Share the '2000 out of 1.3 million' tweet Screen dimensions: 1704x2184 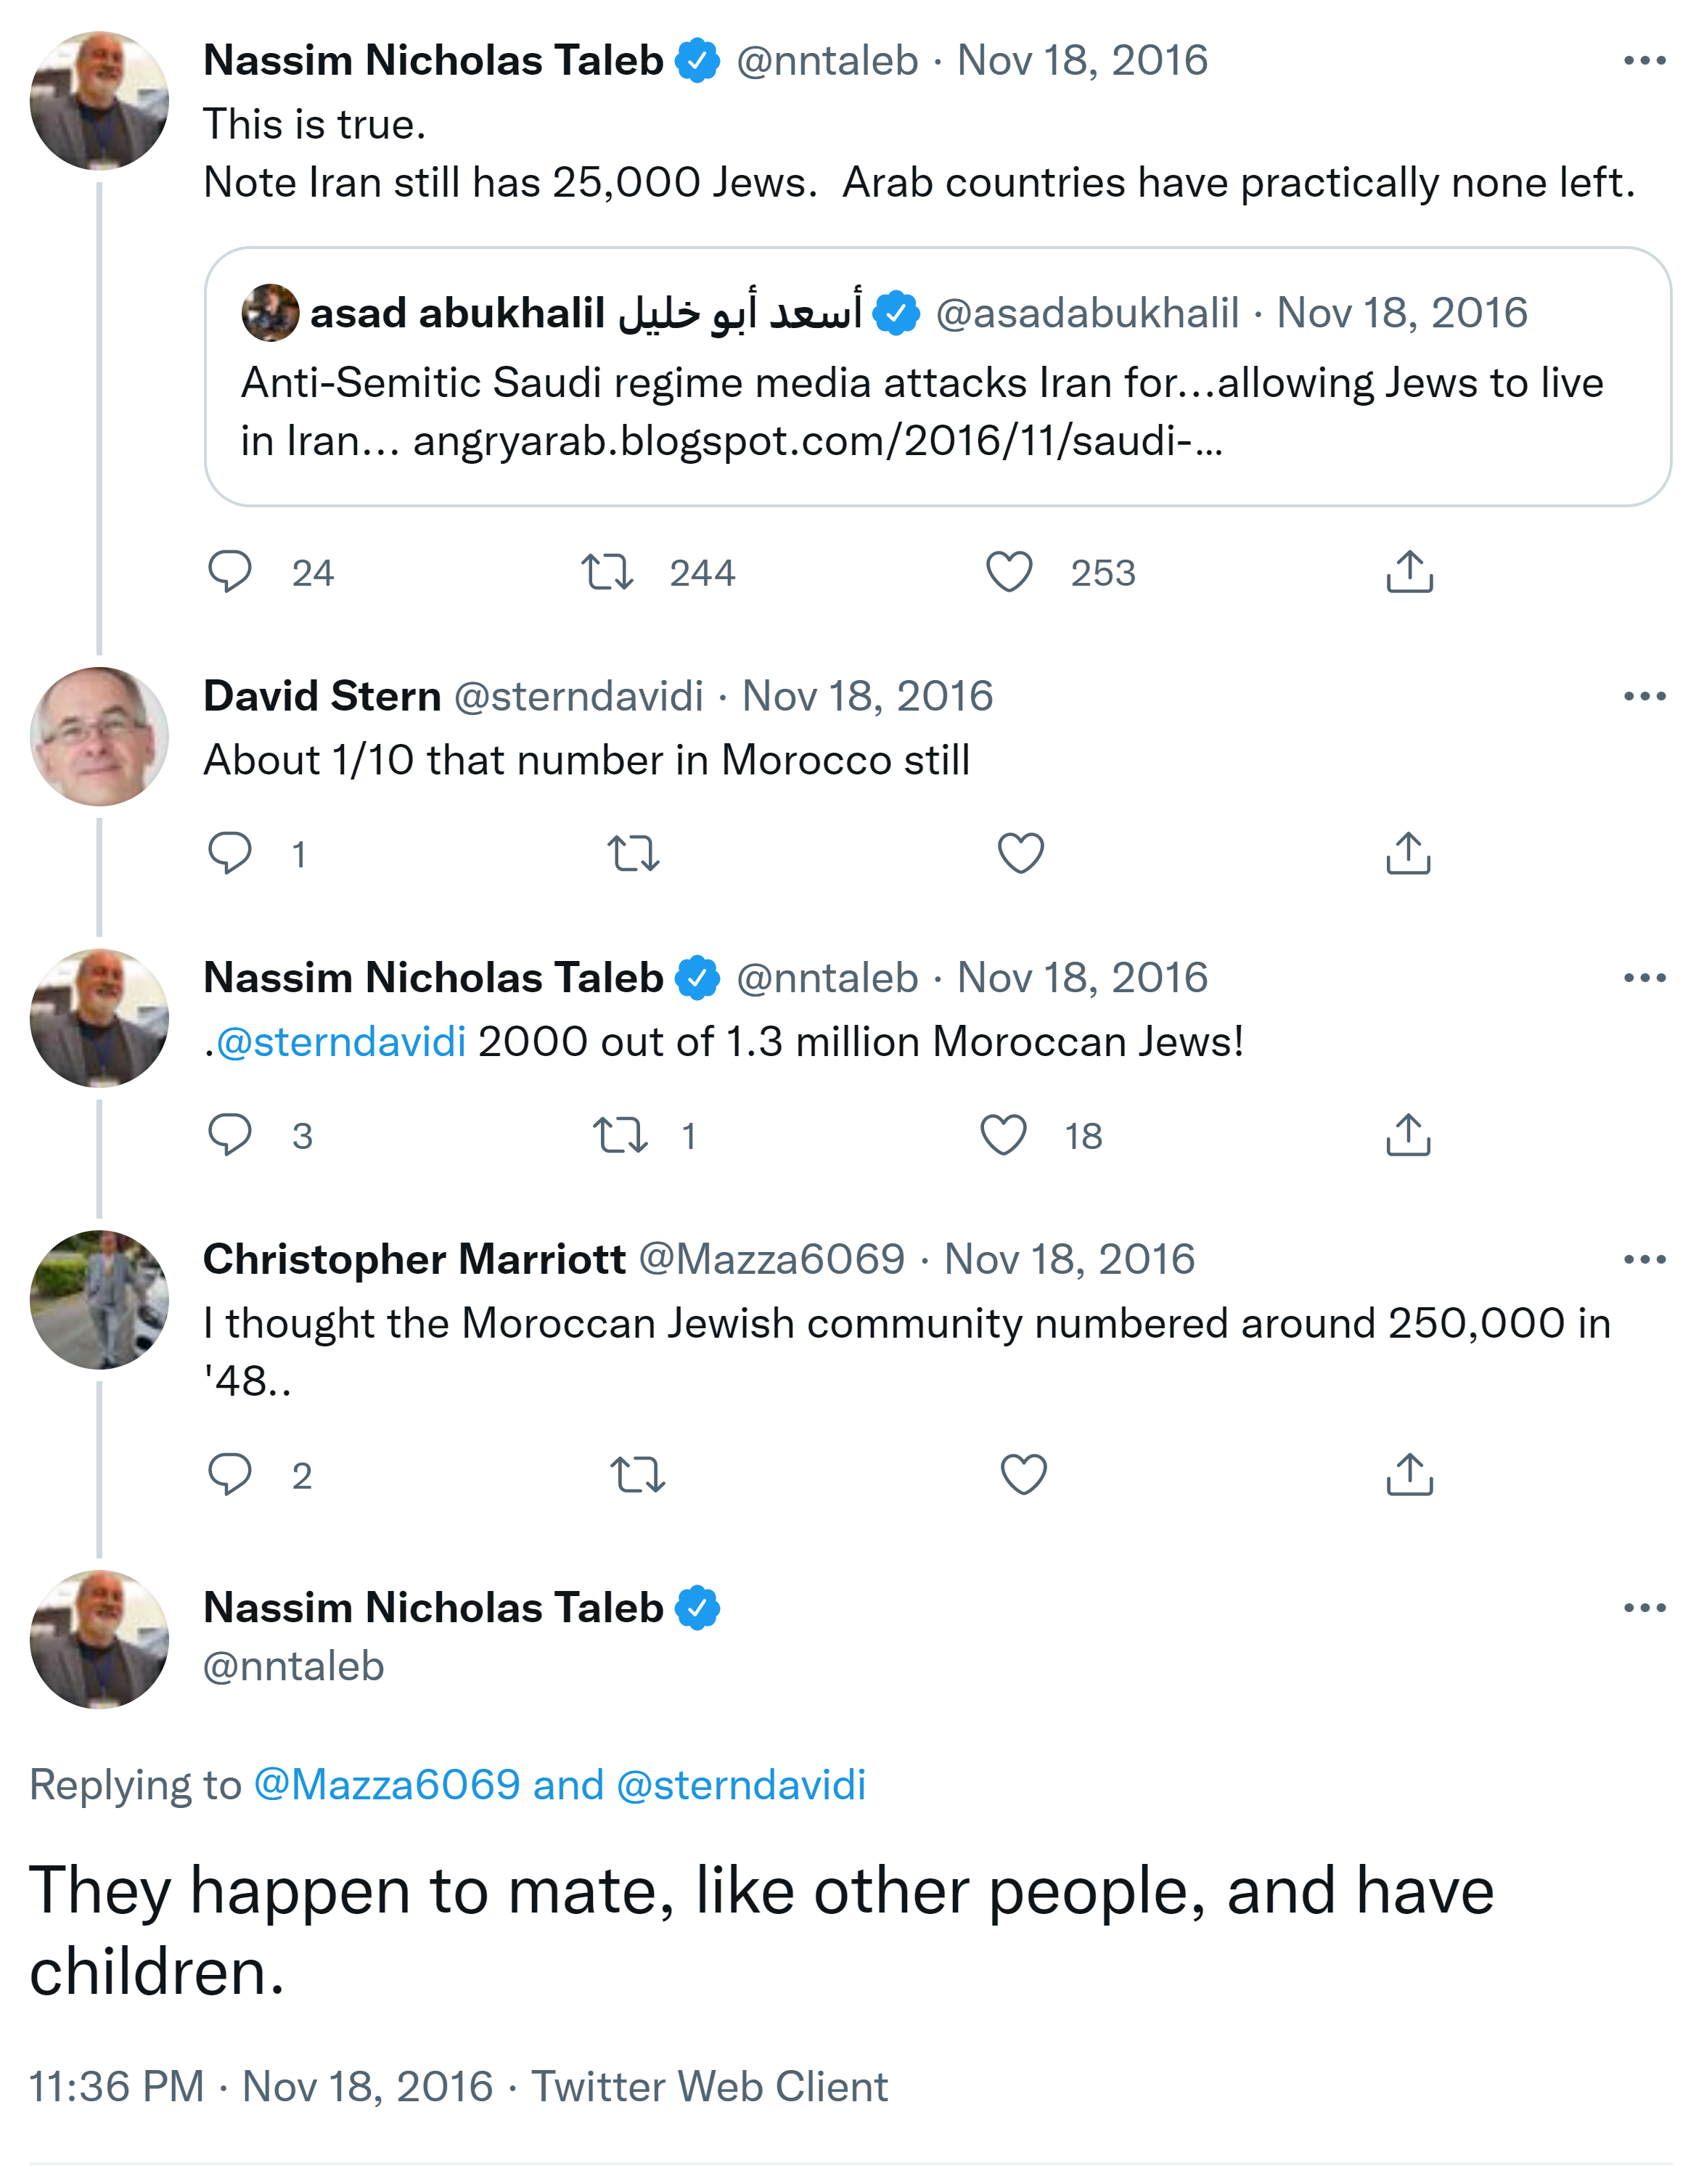coord(1409,1135)
